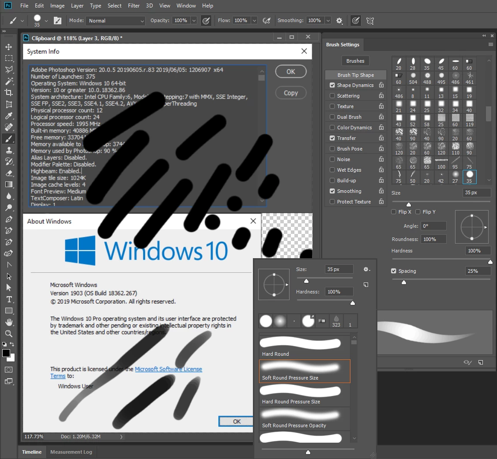
Task: Select the Lasso tool
Action: [x=9, y=70]
